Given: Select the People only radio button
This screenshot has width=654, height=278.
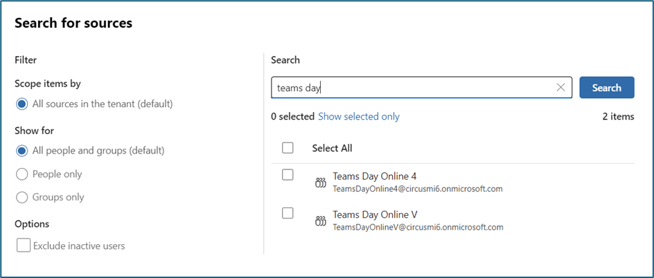Looking at the screenshot, I should pyautogui.click(x=22, y=174).
